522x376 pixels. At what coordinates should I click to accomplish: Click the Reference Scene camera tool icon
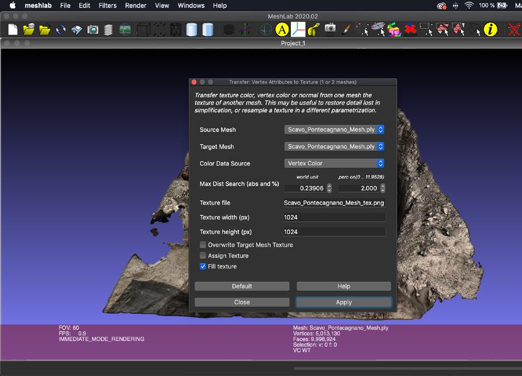(x=330, y=29)
